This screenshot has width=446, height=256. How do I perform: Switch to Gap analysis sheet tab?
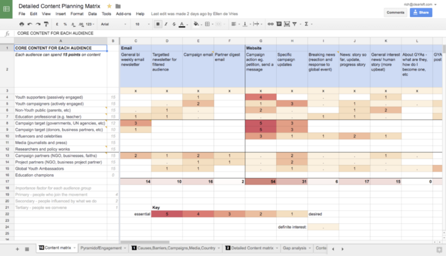294,248
